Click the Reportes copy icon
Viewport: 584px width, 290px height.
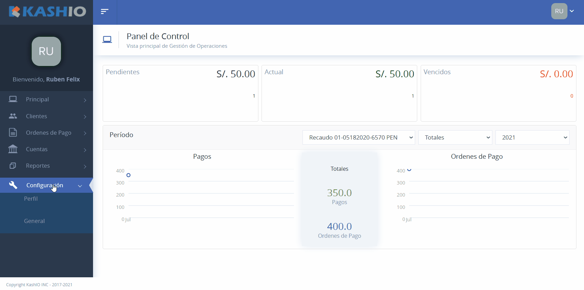coord(13,166)
